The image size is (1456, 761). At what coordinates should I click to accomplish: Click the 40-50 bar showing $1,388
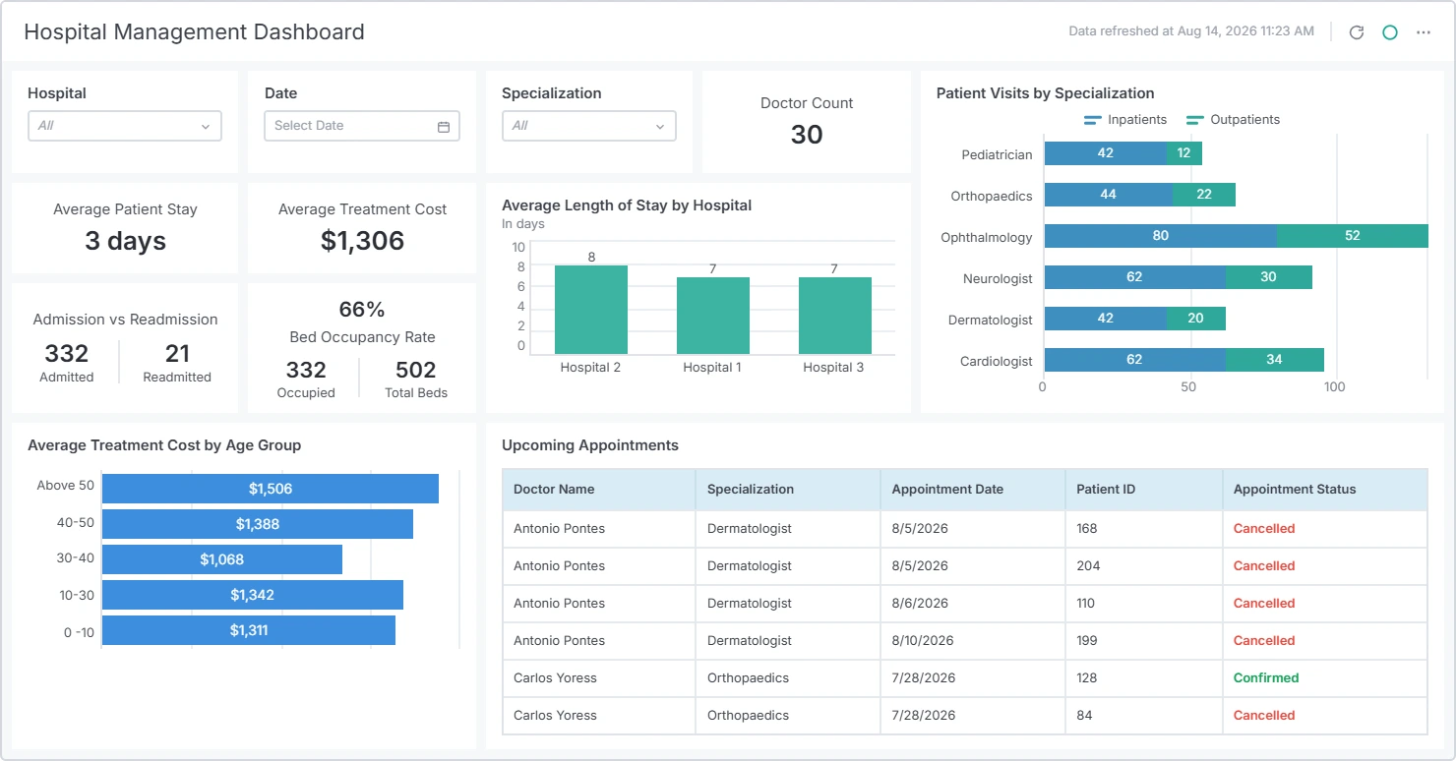(258, 524)
